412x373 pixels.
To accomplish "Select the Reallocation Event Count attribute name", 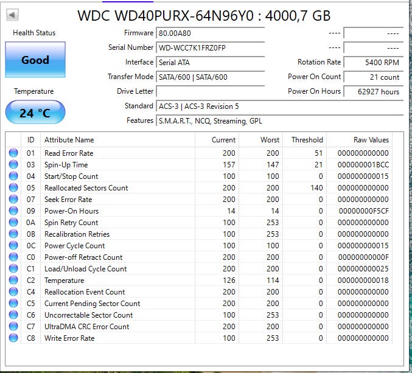I will click(x=85, y=292).
